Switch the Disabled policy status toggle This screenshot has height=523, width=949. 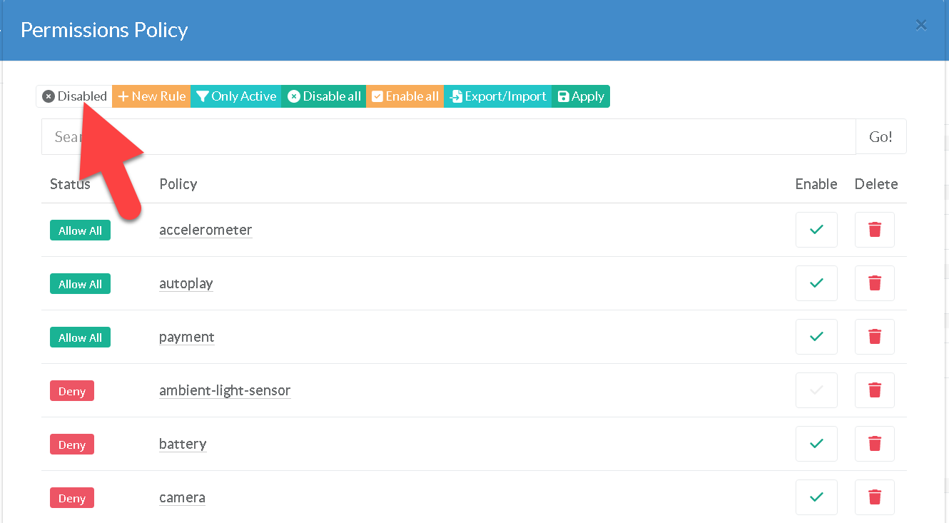(x=74, y=96)
